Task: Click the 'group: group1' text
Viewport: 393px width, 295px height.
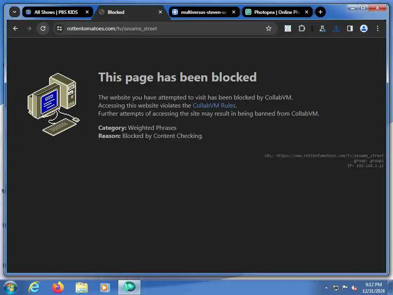Action: [x=369, y=161]
